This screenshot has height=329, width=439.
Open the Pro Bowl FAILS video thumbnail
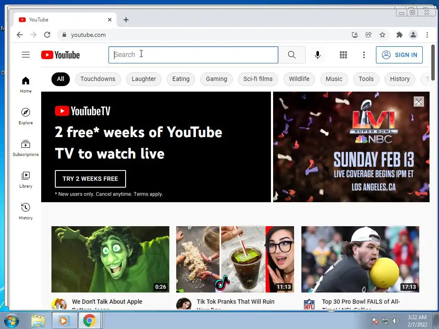pos(360,259)
